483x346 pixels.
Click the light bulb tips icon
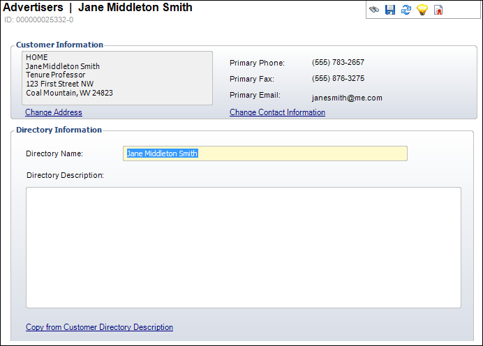422,10
